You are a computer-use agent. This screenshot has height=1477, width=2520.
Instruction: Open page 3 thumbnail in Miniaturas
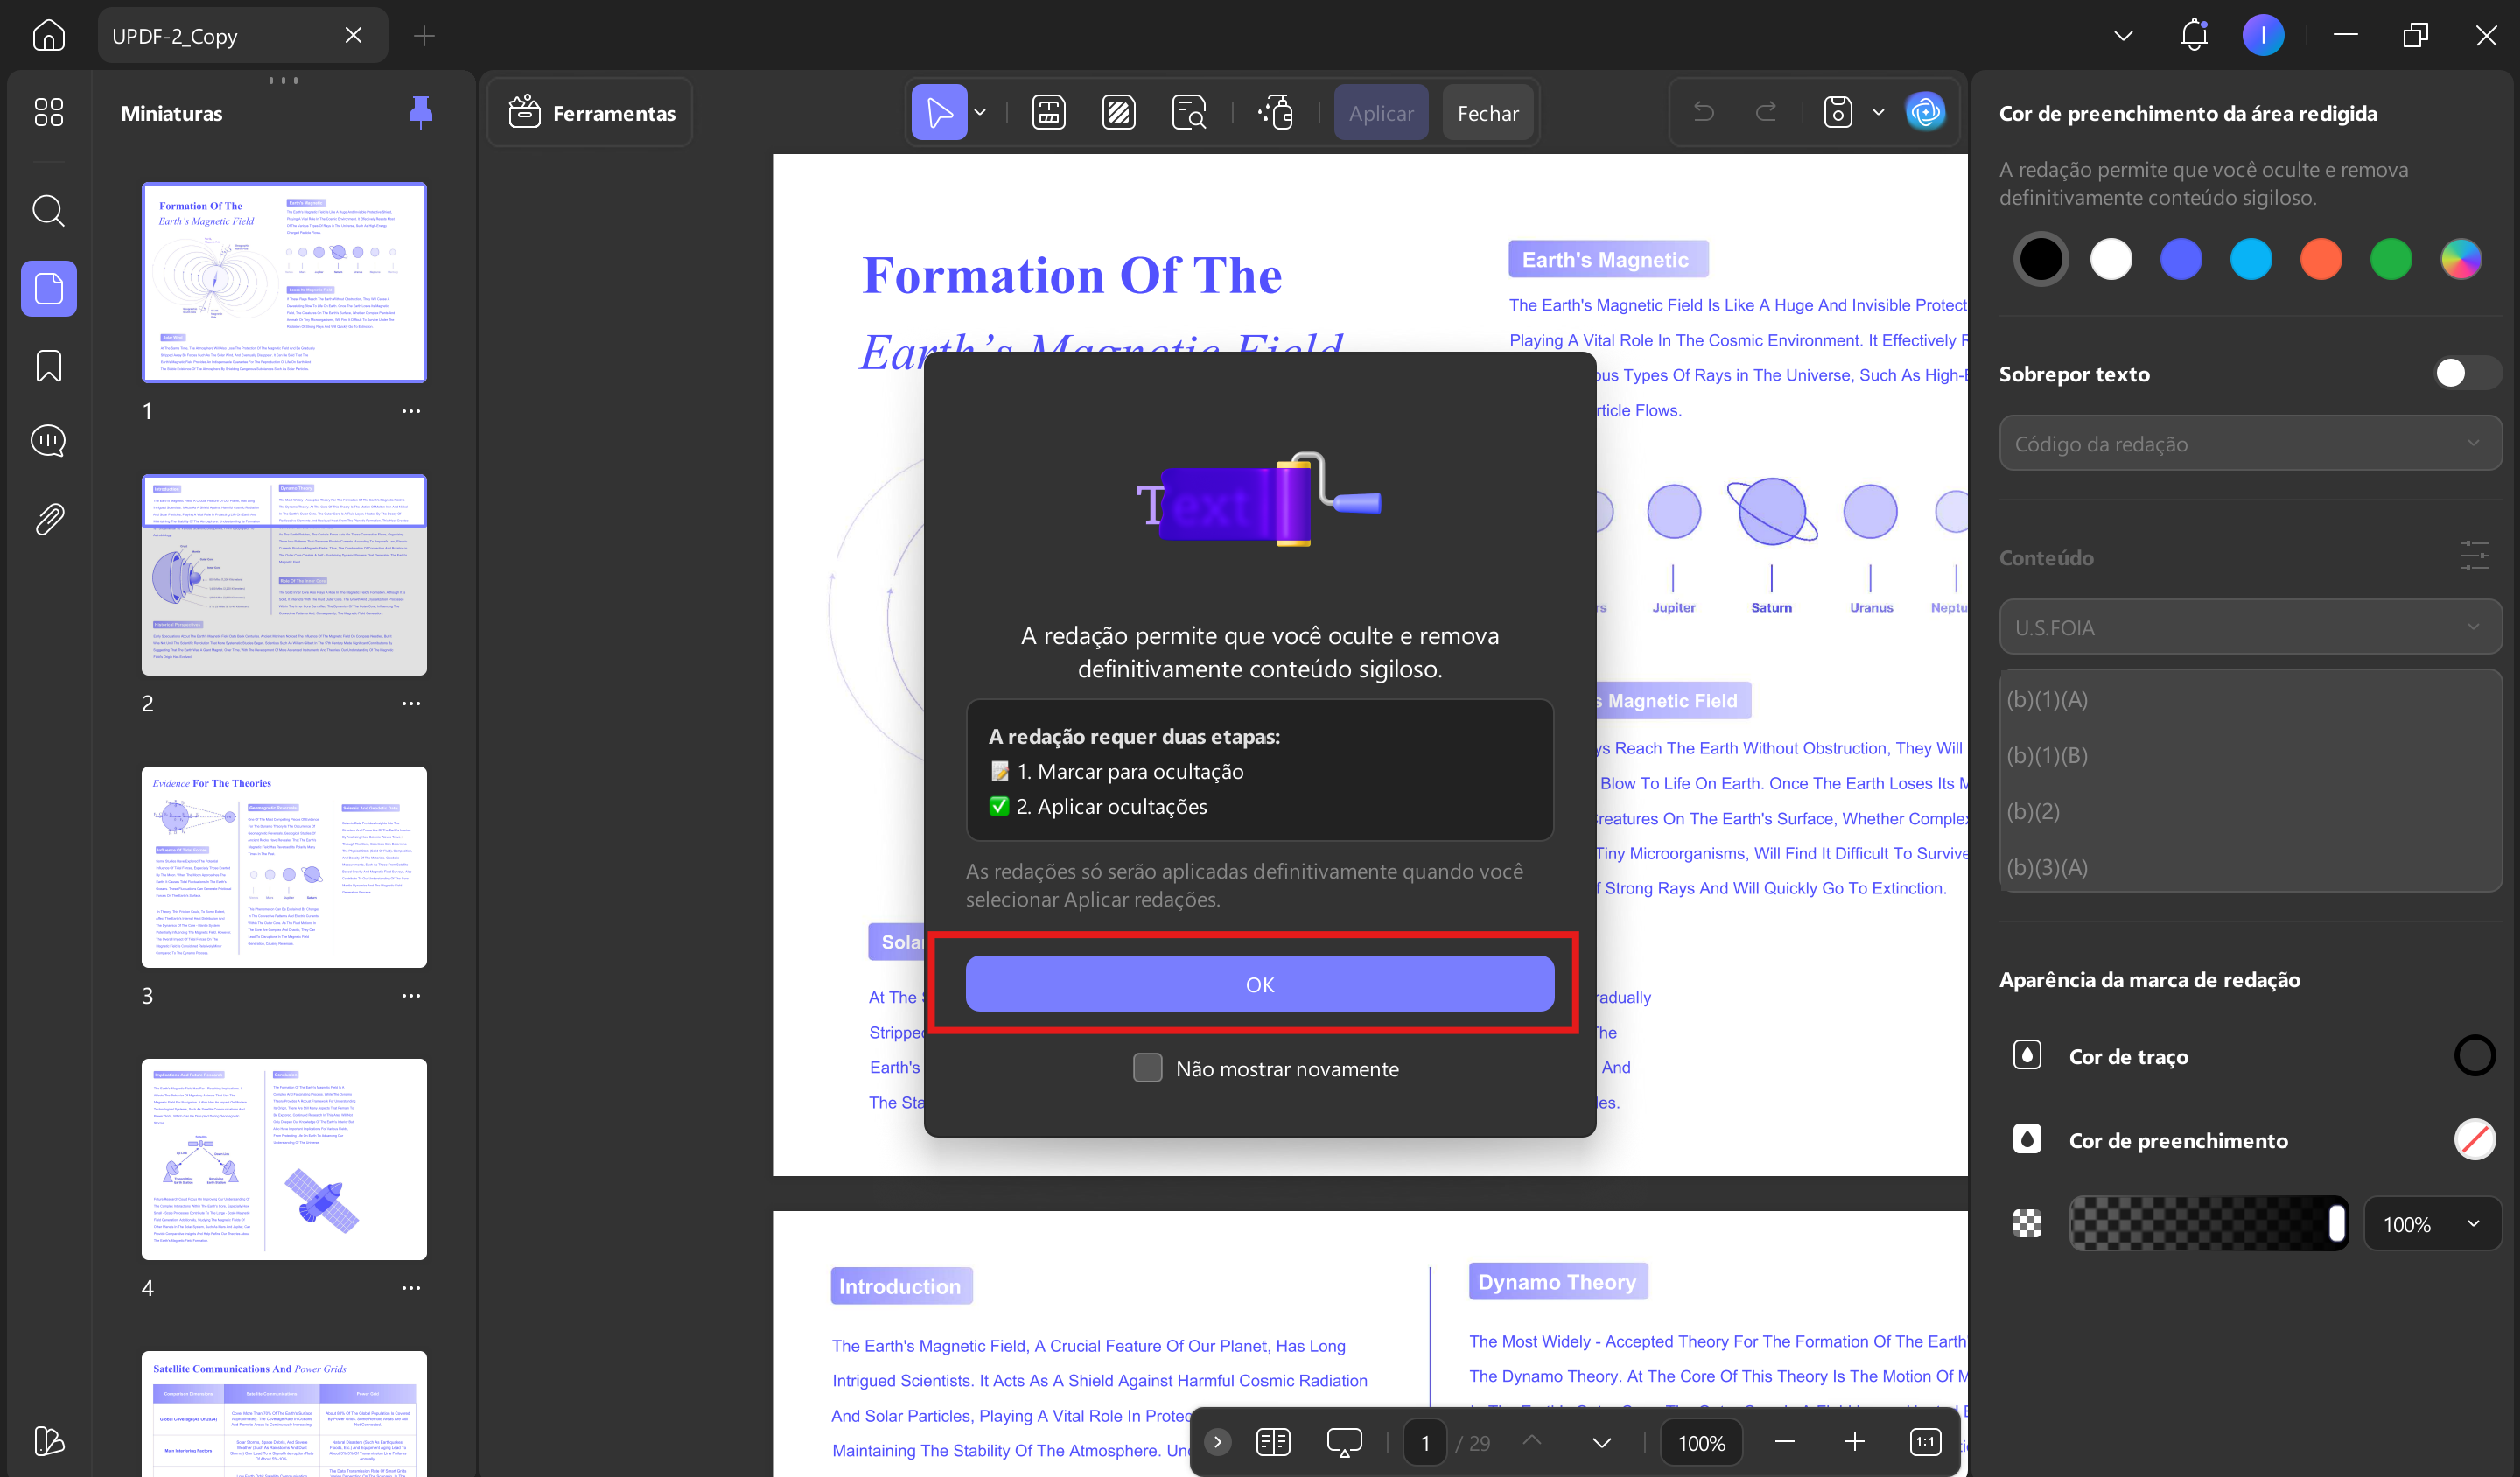pyautogui.click(x=284, y=866)
